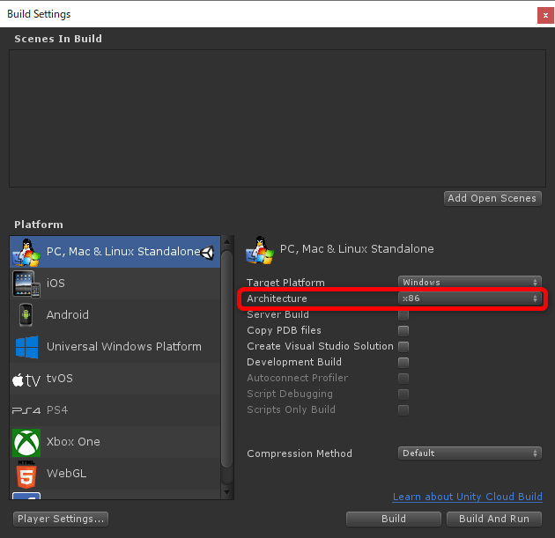Select the Universal Windows Platform row
555x538 pixels.
(x=115, y=347)
